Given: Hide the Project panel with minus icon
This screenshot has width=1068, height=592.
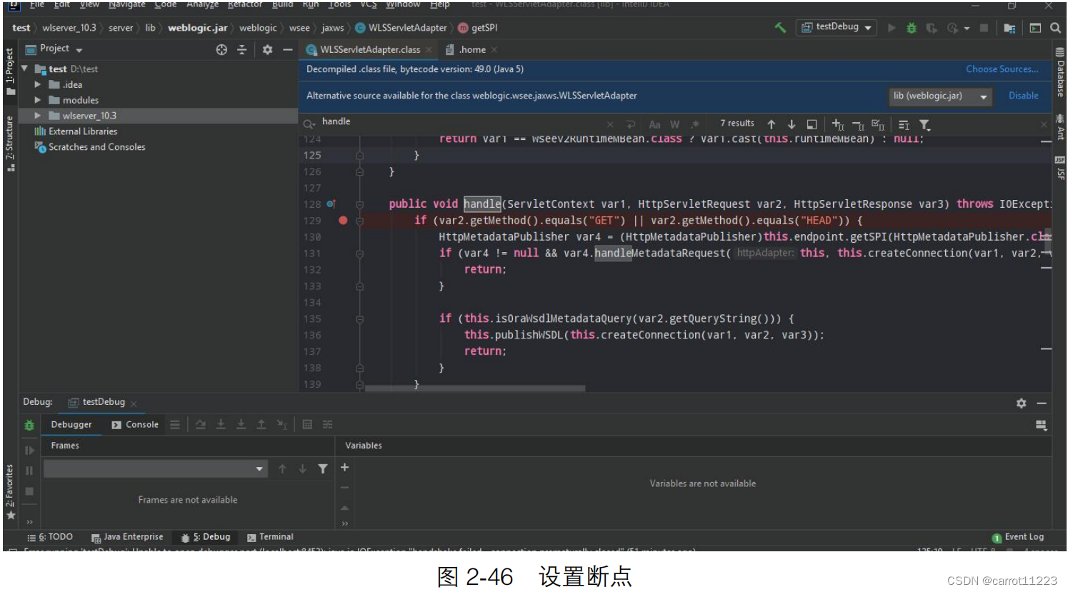Looking at the screenshot, I should tap(287, 49).
